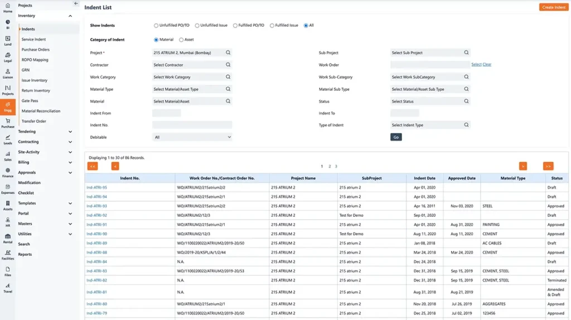Click the Type of Indent search icon
Image resolution: width=571 pixels, height=320 pixels.
click(x=466, y=124)
